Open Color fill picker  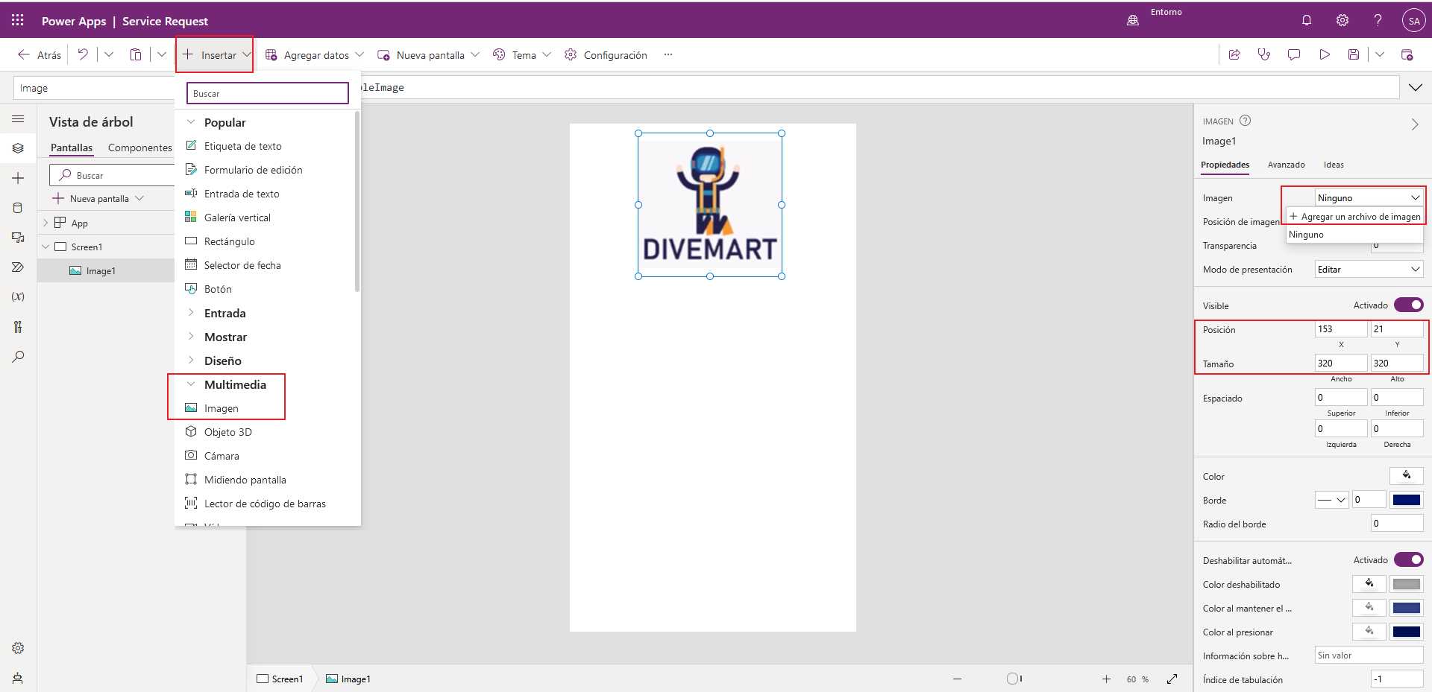1406,476
